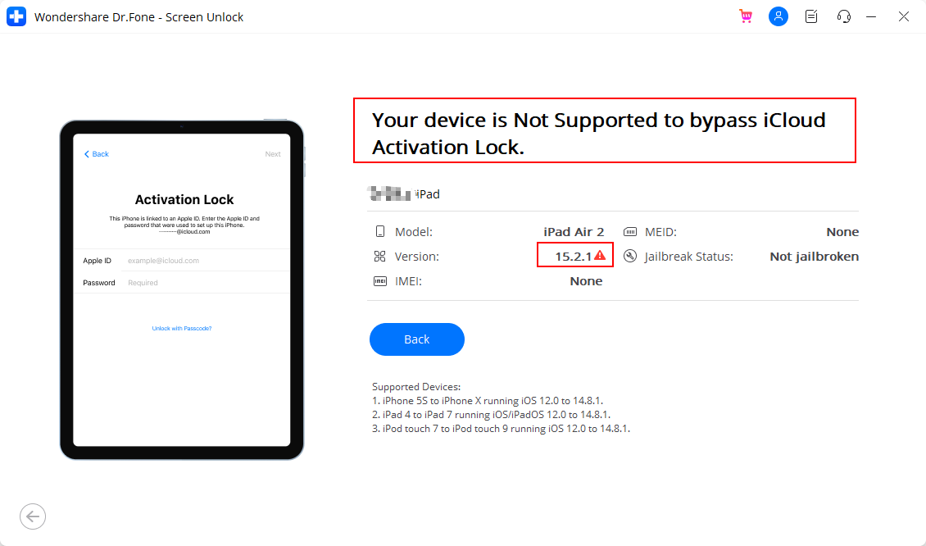Click the device Model icon

(379, 232)
